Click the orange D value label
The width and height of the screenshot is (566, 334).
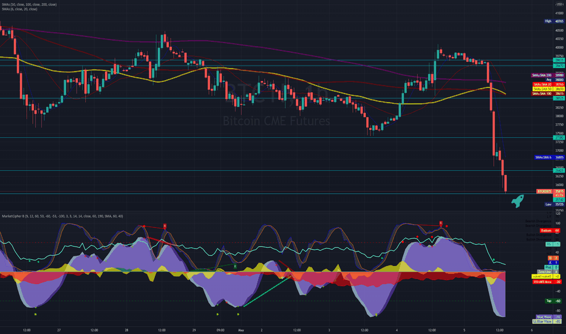coord(553,258)
